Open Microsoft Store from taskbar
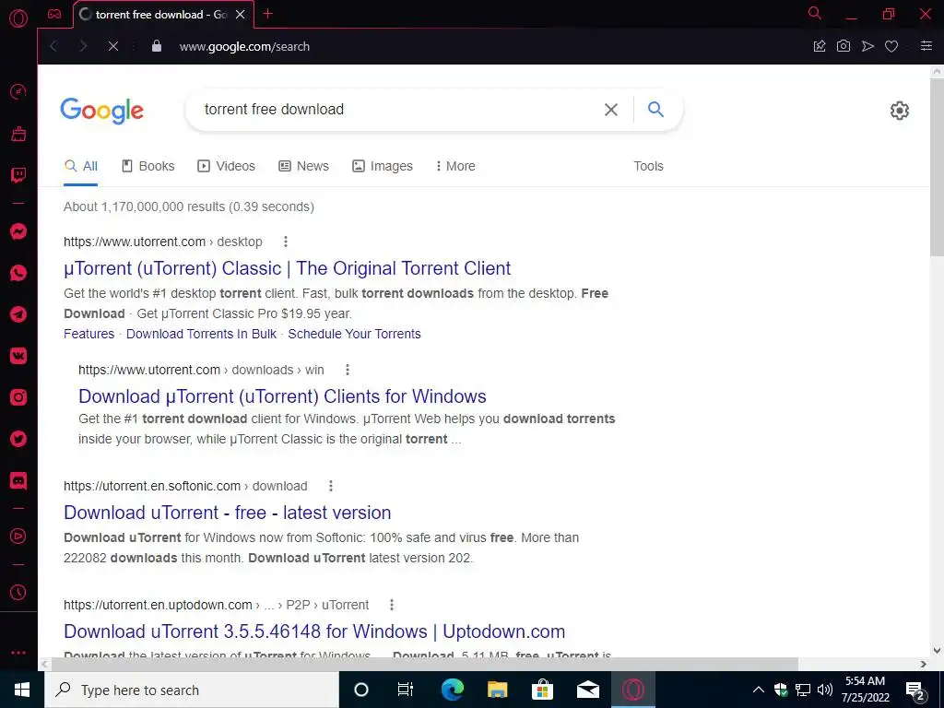 click(542, 690)
